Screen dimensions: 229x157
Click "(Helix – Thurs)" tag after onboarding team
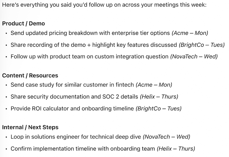click(x=176, y=149)
